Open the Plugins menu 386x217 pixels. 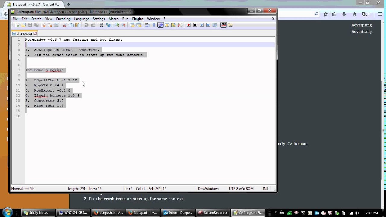click(x=138, y=19)
